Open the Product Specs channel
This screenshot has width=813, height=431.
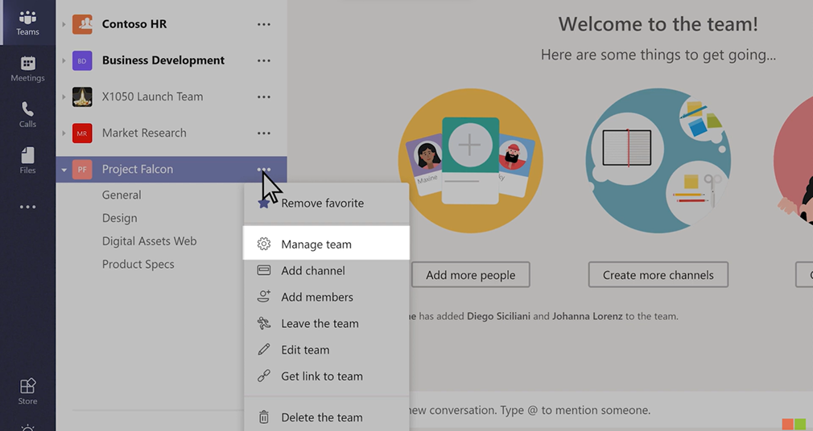tap(138, 265)
